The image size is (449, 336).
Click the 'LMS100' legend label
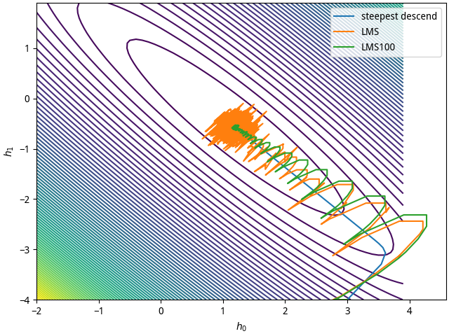pos(378,47)
